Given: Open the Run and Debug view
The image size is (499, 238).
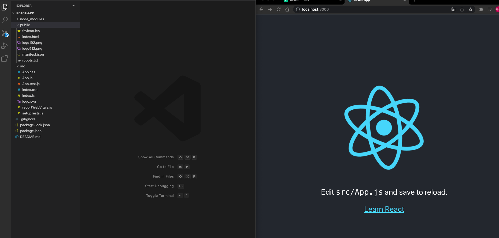Looking at the screenshot, I should pyautogui.click(x=5, y=46).
